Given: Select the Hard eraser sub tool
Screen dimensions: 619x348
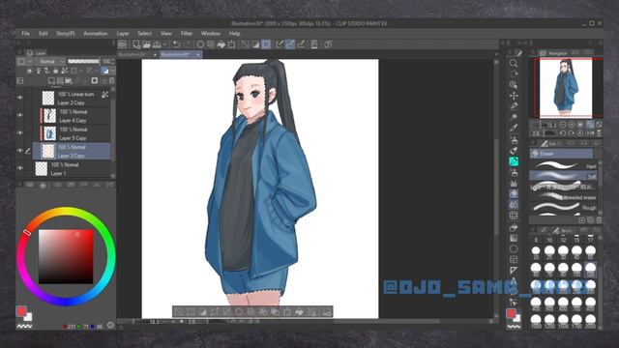Looking at the screenshot, I should (x=563, y=165).
